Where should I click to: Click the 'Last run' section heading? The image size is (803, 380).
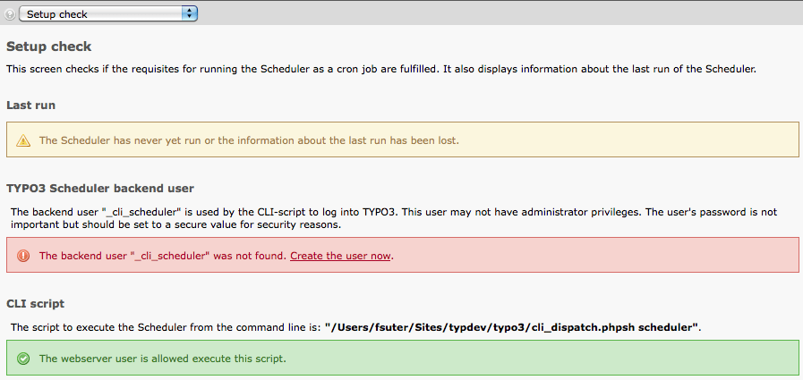click(31, 106)
